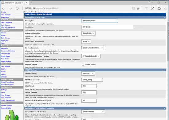169x120 pixels.
Task: Open Graphs in the sidebar
Action: click(3, 12)
